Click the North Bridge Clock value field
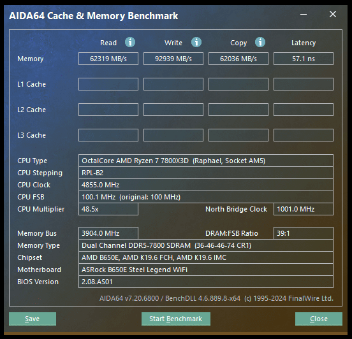The width and height of the screenshot is (352, 339). click(304, 209)
